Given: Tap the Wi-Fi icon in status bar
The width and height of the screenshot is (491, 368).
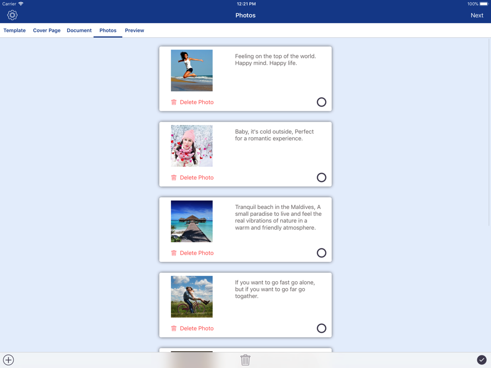Looking at the screenshot, I should pos(21,4).
